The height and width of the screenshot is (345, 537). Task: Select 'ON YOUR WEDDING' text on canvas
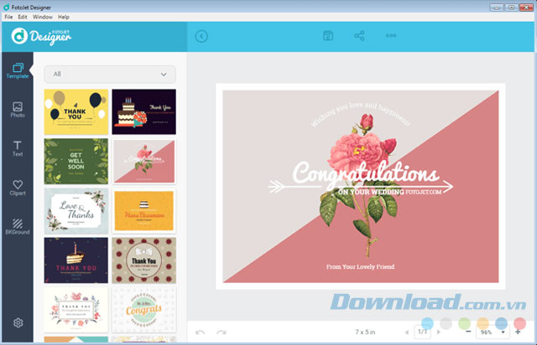coord(371,192)
